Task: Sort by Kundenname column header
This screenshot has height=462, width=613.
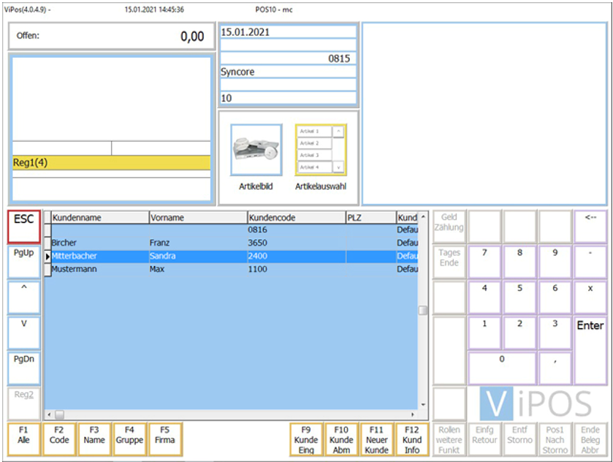Action: click(99, 218)
